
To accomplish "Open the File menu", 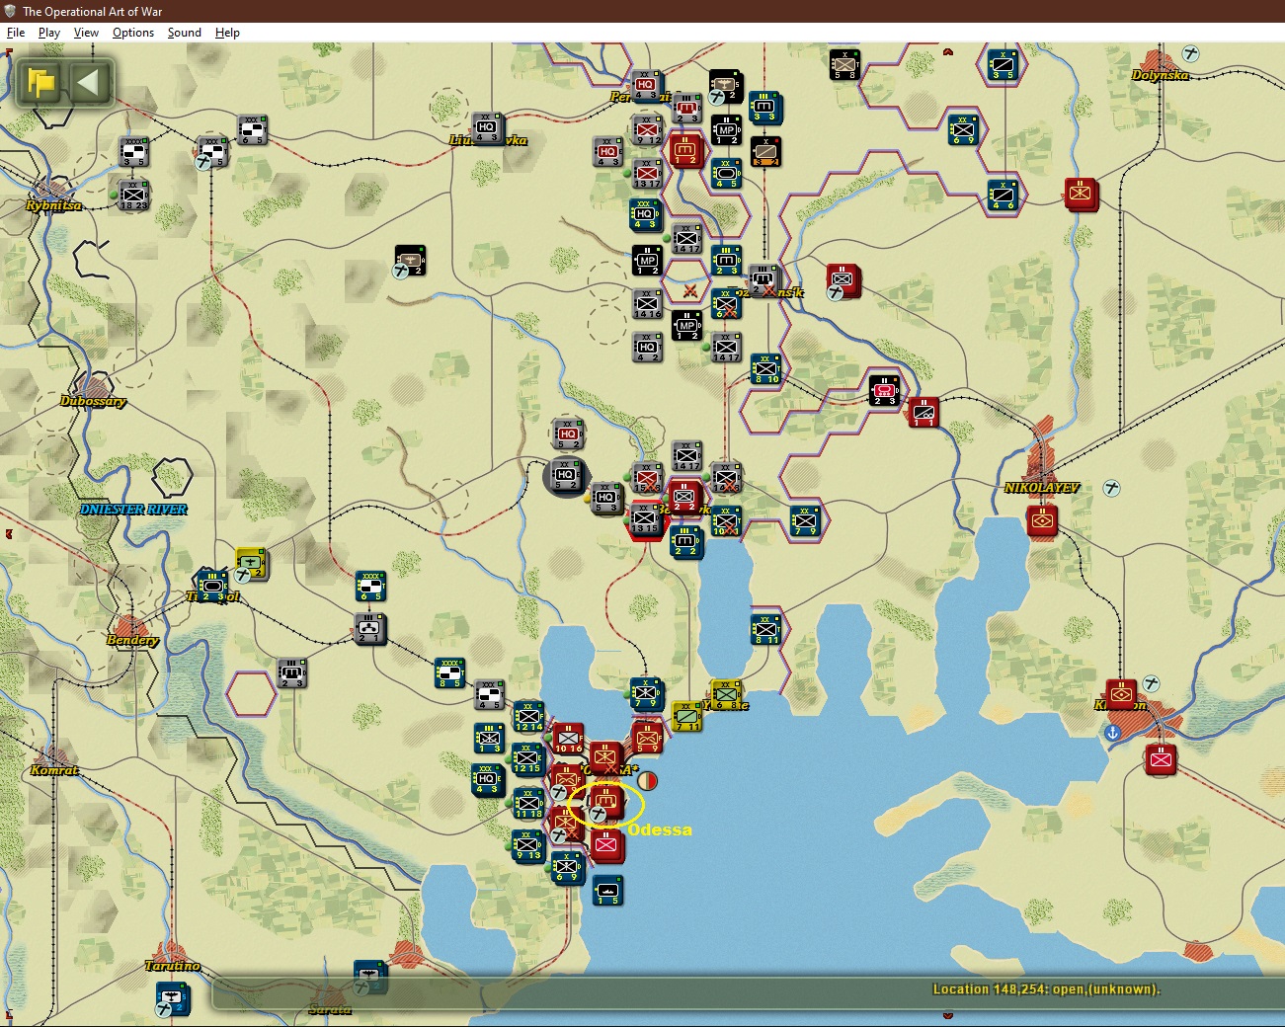I will tap(16, 33).
